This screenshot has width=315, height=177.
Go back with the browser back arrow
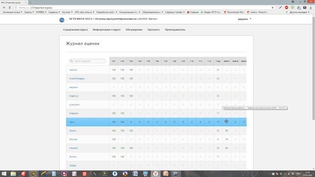click(x=4, y=8)
